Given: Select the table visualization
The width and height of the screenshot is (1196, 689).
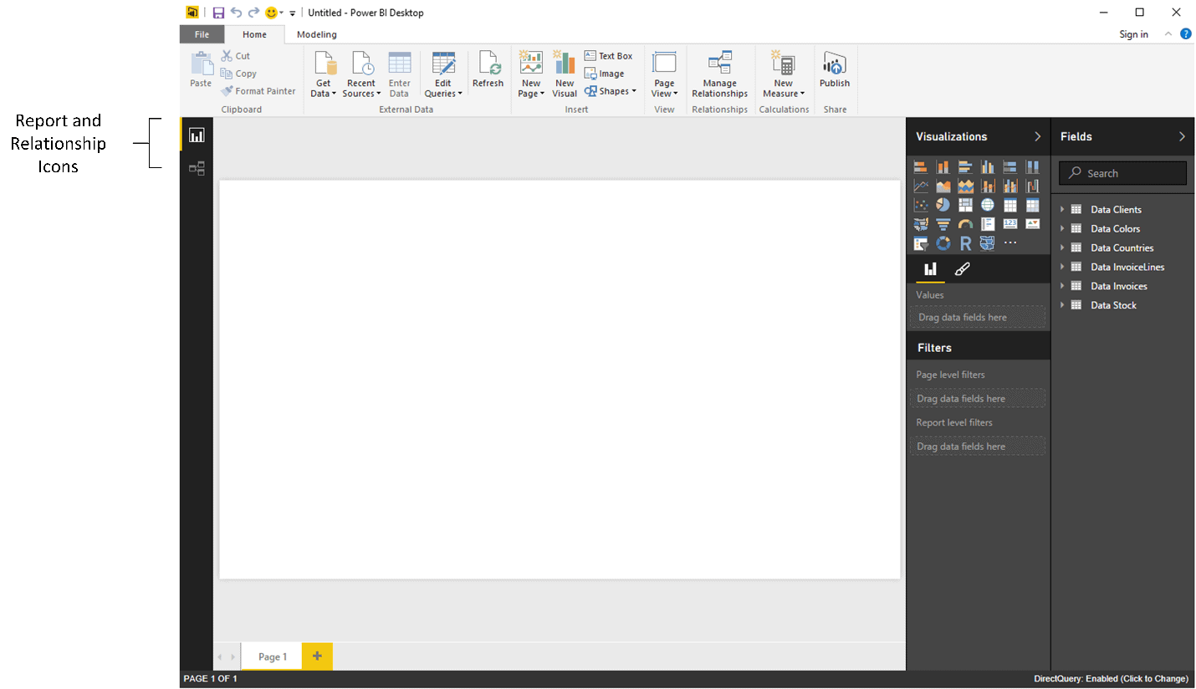Looking at the screenshot, I should [x=1010, y=205].
